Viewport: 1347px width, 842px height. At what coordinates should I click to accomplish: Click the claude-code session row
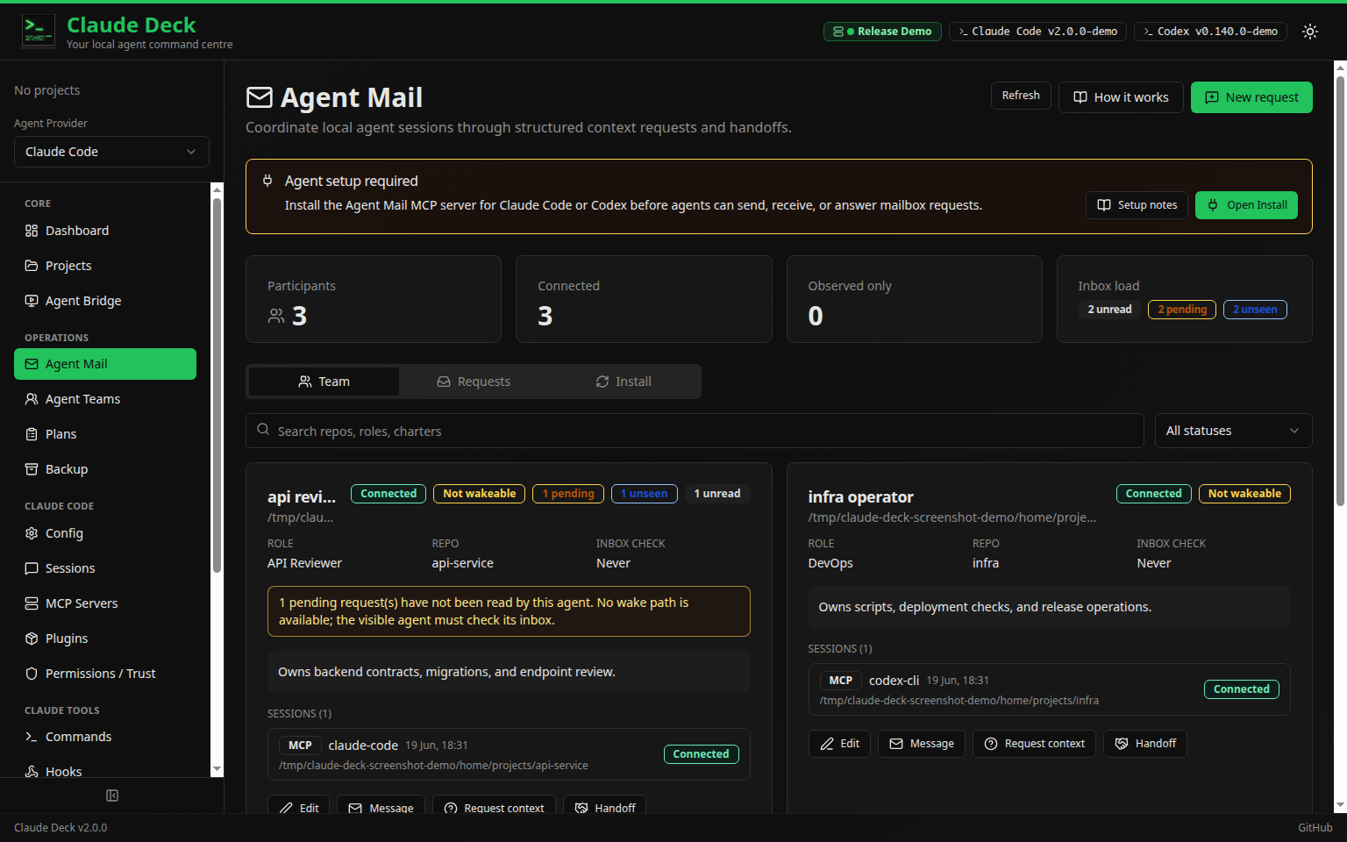pyautogui.click(x=509, y=754)
